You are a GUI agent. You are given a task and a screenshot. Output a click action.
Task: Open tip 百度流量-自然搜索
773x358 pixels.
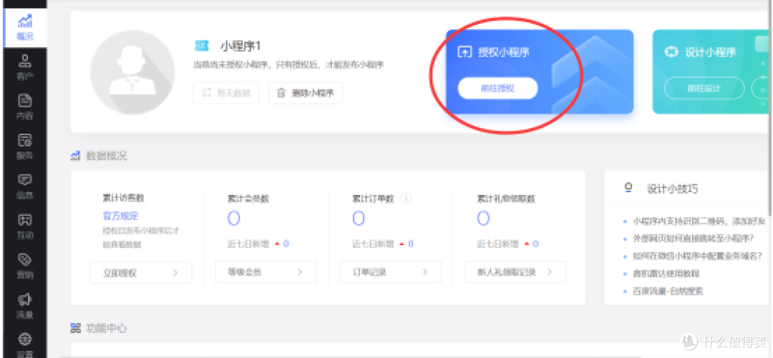coord(668,292)
